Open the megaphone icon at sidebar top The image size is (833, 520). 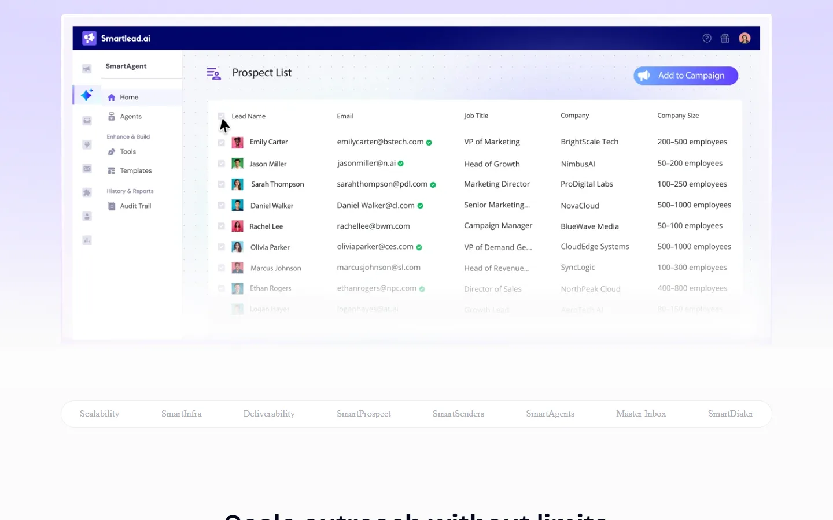[x=87, y=69]
